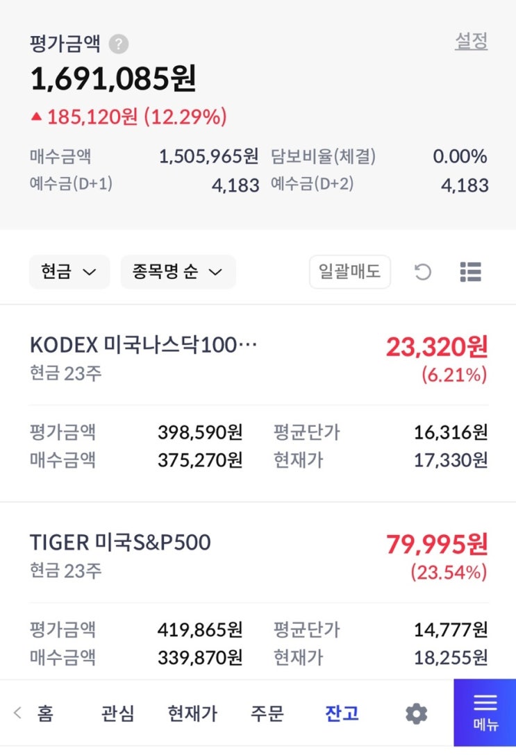Open the 현금 account type dropdown
This screenshot has width=516, height=755.
(69, 272)
